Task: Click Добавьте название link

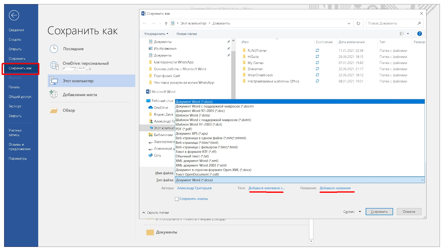Action: coord(335,188)
